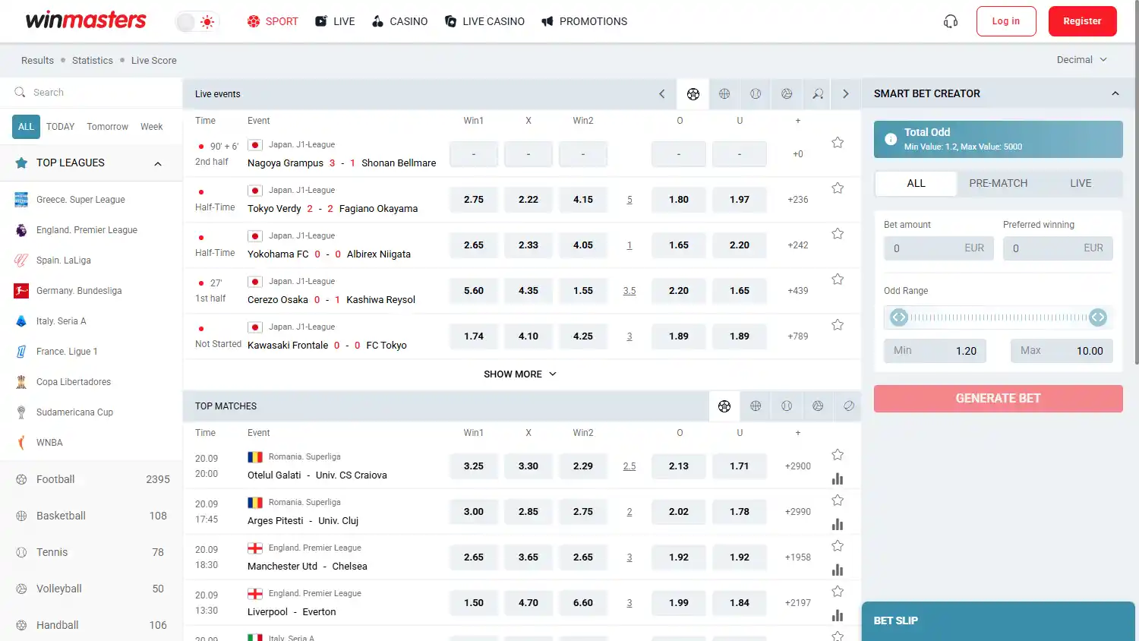Screen dimensions: 1139x641
Task: Open statistics for Arges Pitesti match
Action: pos(838,525)
